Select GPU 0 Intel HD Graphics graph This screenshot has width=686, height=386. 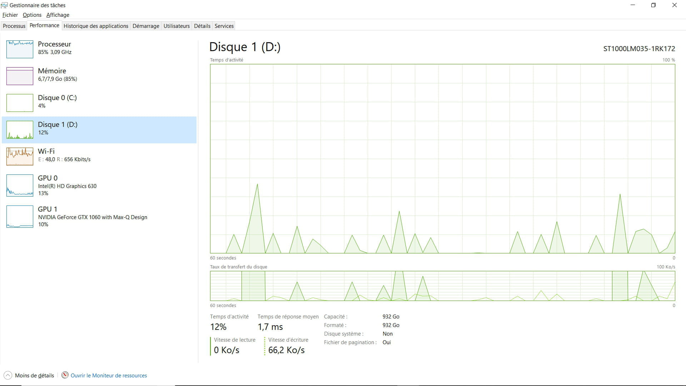[x=20, y=185]
